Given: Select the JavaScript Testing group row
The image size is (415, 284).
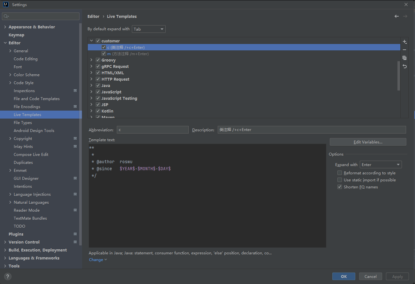Looking at the screenshot, I should [x=244, y=98].
